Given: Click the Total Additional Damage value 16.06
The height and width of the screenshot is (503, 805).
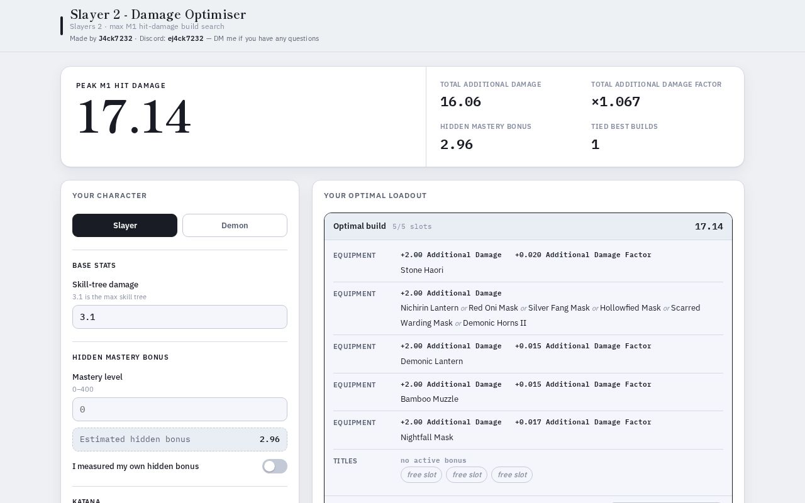Looking at the screenshot, I should click(x=460, y=101).
